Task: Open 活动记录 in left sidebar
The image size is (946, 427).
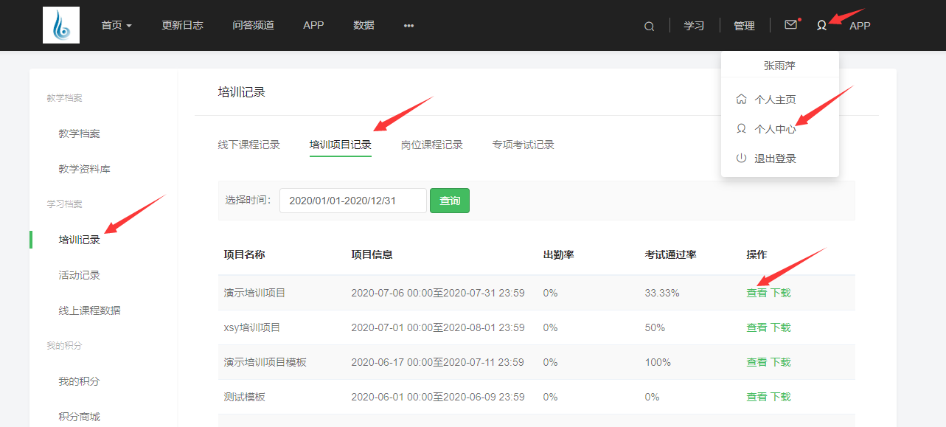Action: (80, 275)
